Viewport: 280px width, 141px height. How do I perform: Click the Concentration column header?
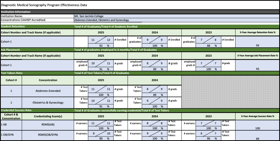click(x=48, y=80)
